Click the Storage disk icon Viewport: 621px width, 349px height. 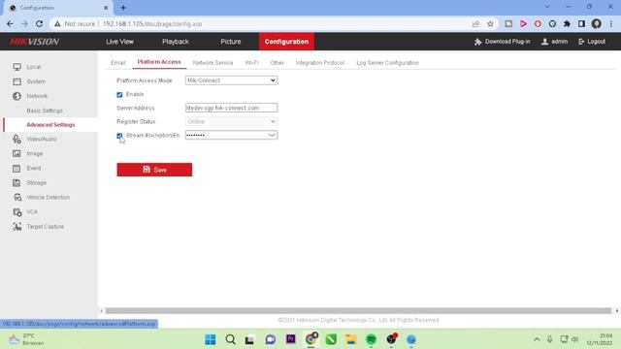17,183
